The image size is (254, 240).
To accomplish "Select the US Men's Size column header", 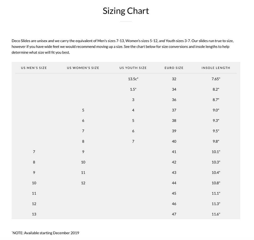I will 34,68.
